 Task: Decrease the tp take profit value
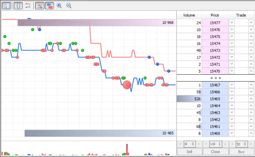[x=233, y=144]
